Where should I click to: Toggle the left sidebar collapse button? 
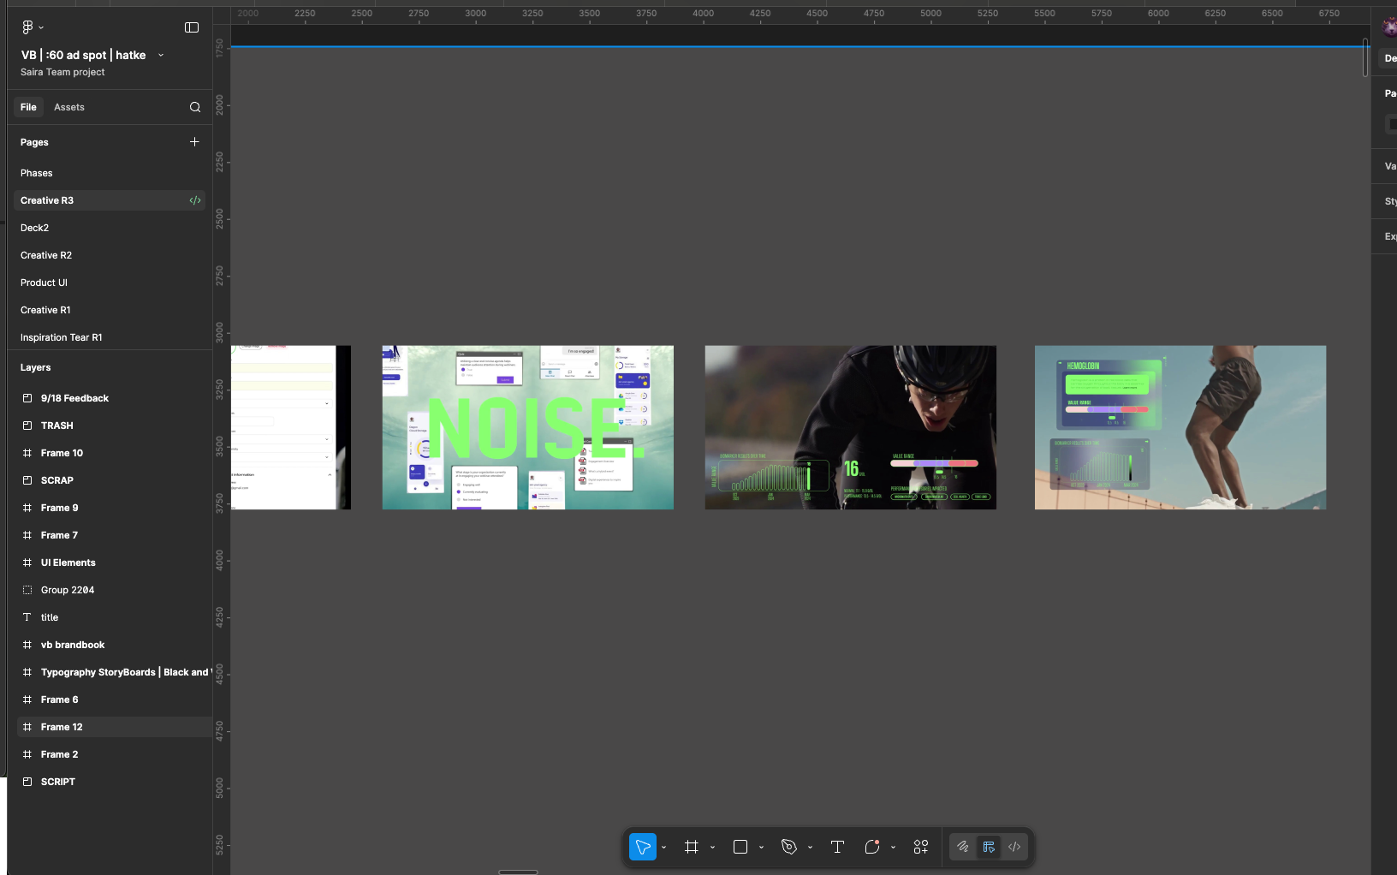click(192, 27)
